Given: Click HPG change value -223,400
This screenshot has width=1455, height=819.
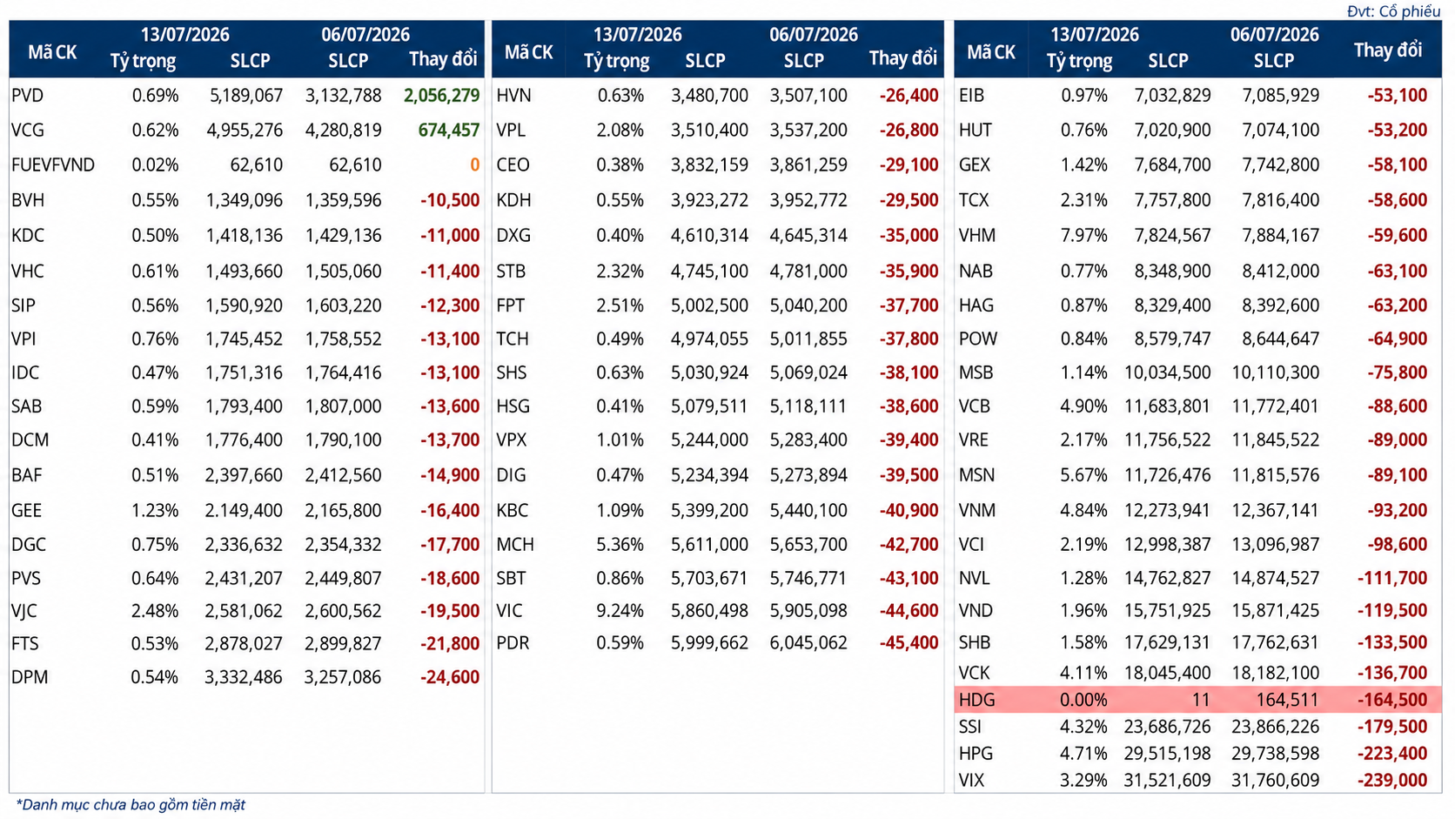Looking at the screenshot, I should coord(1392,754).
